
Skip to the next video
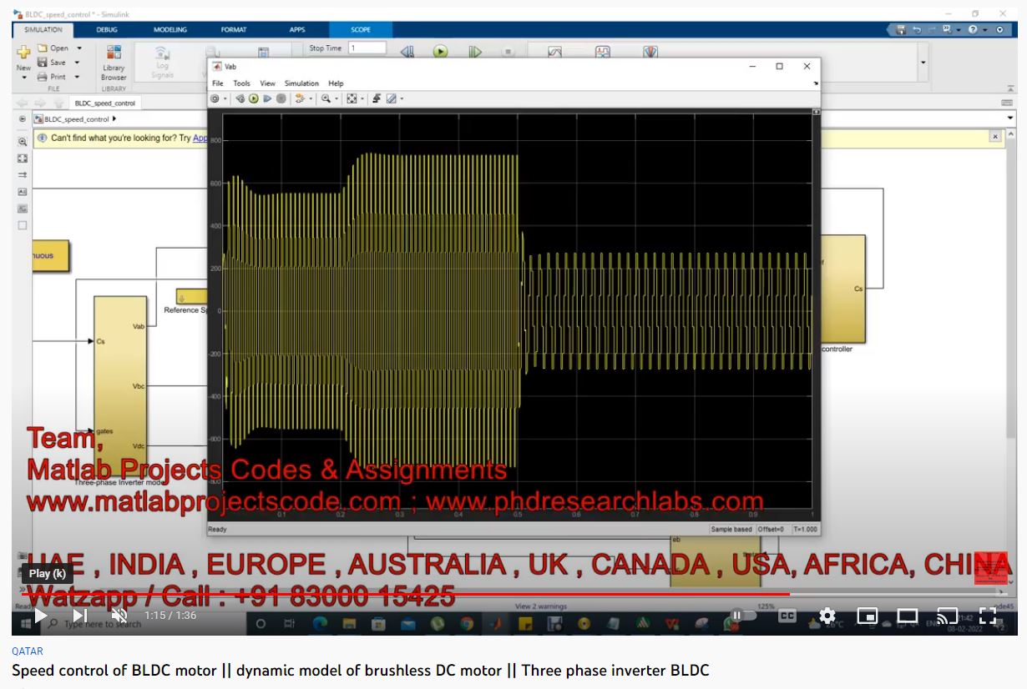pos(80,616)
